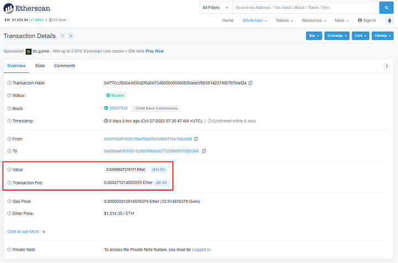Image resolution: width=398 pixels, height=263 pixels.
Task: Open the three-dot options menu
Action: coord(386,66)
